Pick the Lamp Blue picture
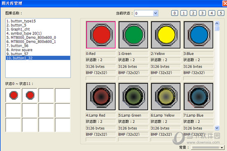The image size is (227, 151). (x=199, y=96)
